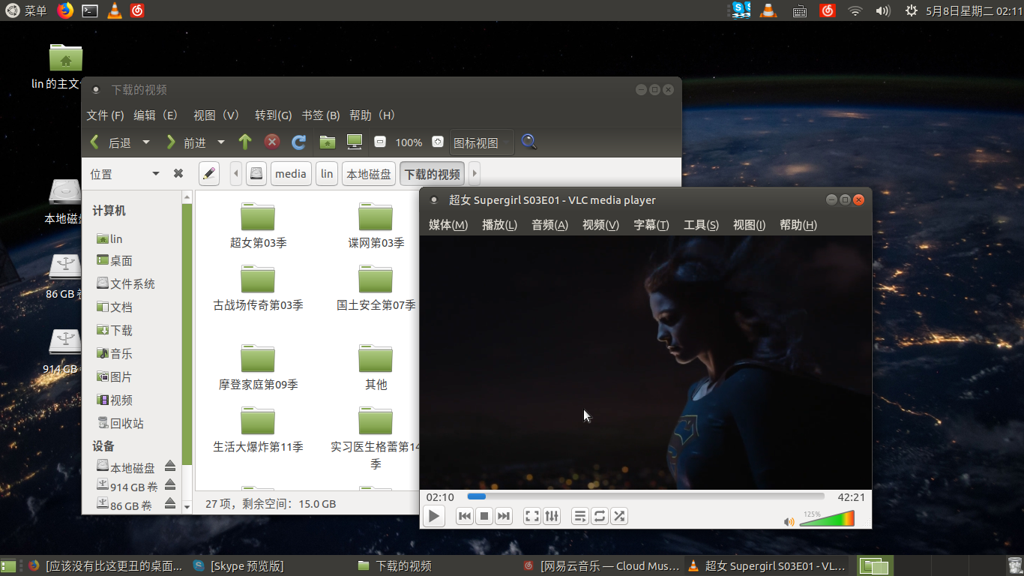Adjust the VLC volume slider
Screen dimensions: 1024x576
(x=827, y=518)
